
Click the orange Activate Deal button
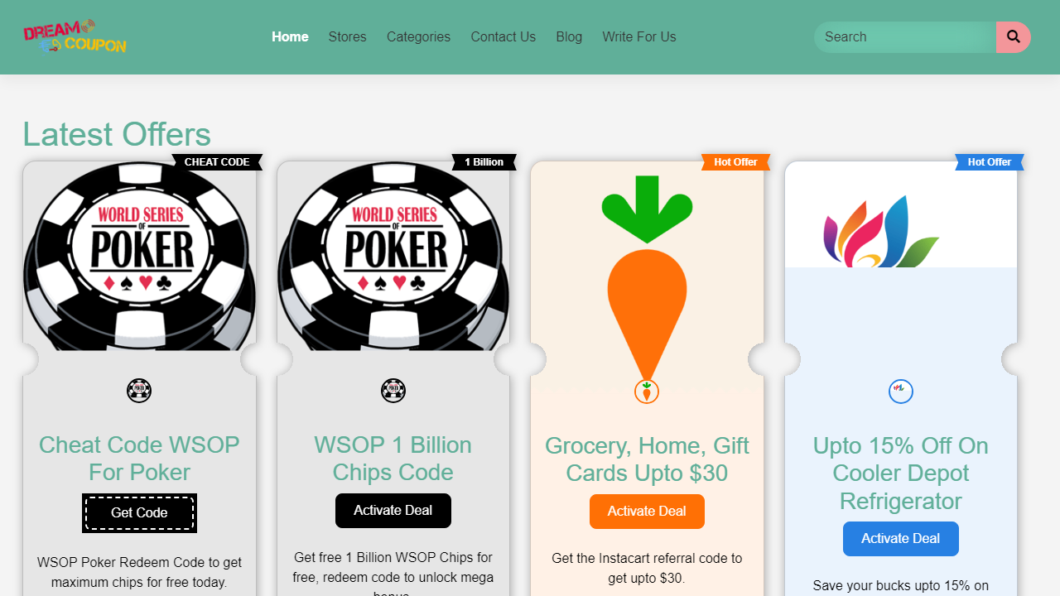pos(647,512)
